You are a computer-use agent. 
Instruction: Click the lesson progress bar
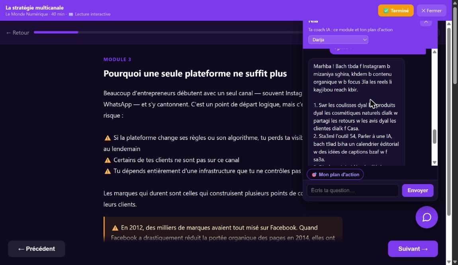168,32
